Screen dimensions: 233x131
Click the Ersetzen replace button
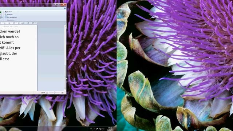click(9, 15)
